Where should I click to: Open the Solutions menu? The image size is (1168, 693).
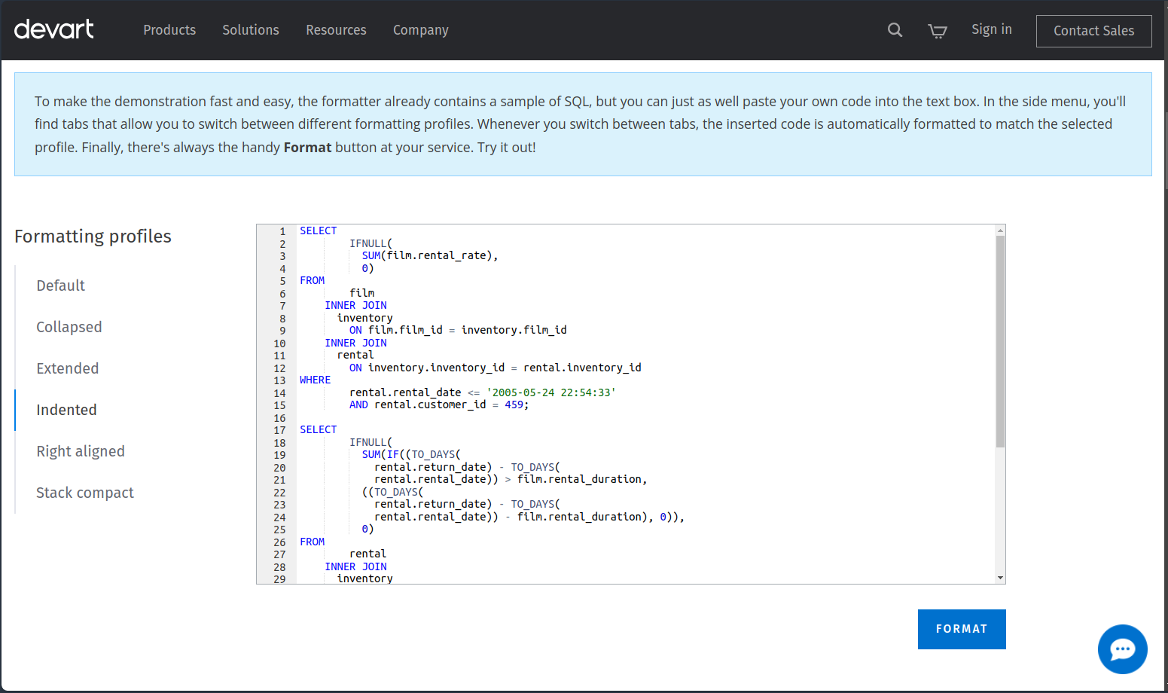point(251,30)
